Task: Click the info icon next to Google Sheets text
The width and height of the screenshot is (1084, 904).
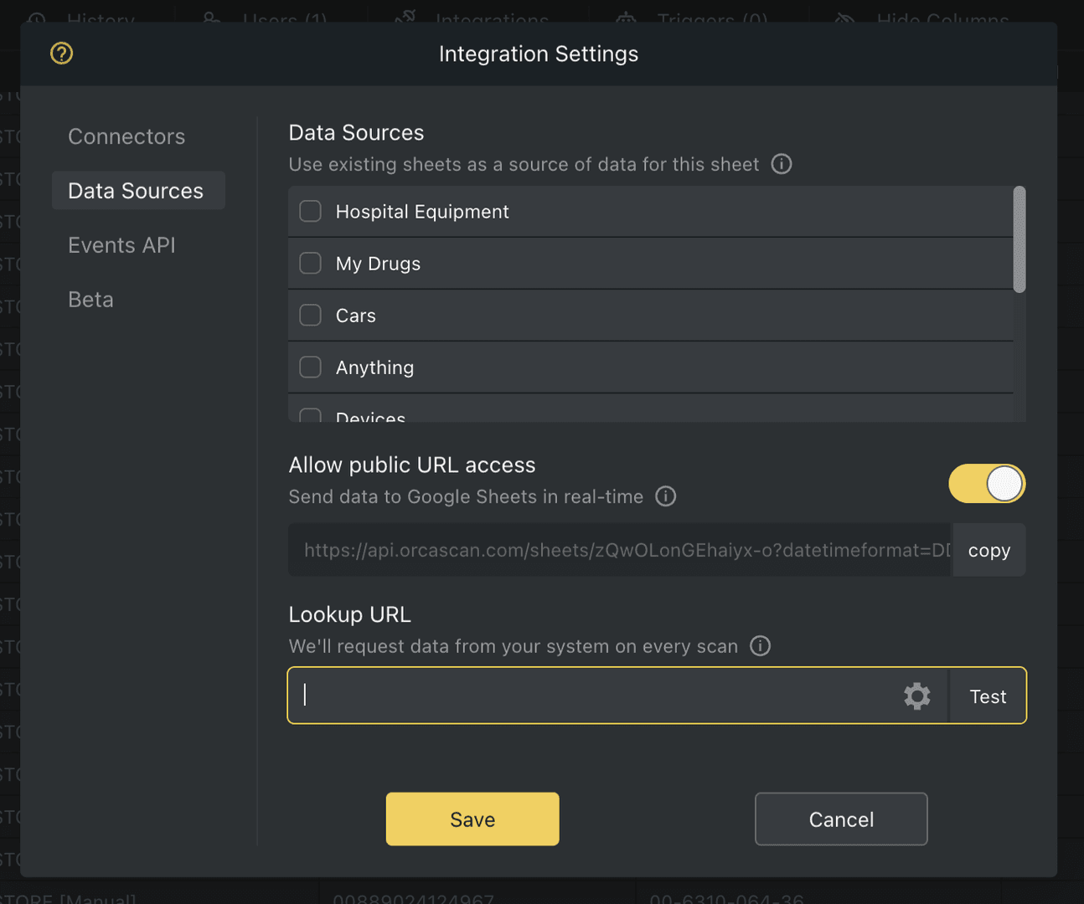Action: pyautogui.click(x=665, y=496)
